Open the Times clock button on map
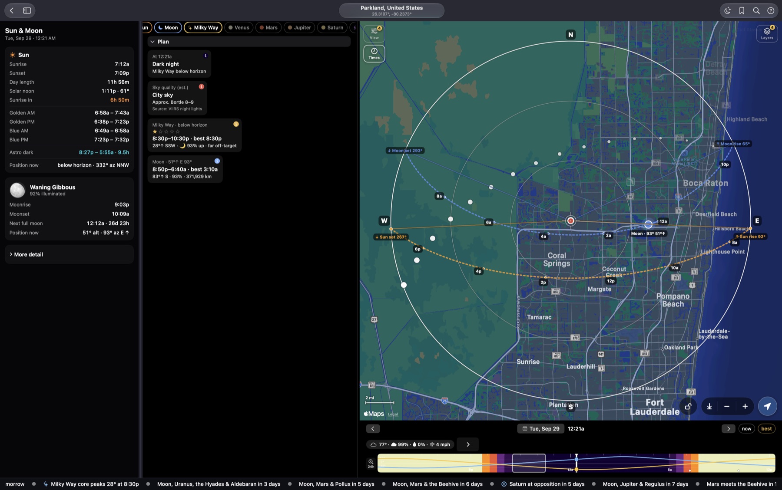 pyautogui.click(x=374, y=53)
